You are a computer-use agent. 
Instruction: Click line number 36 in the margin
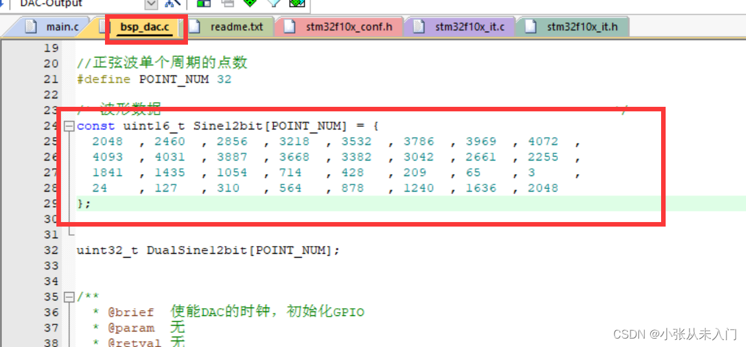click(x=51, y=312)
